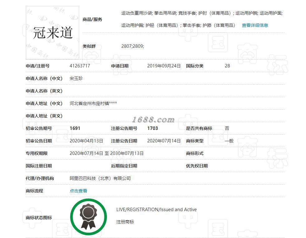Select 注册商标 status text
Viewport: 306px width, 238px height.
coord(125,222)
